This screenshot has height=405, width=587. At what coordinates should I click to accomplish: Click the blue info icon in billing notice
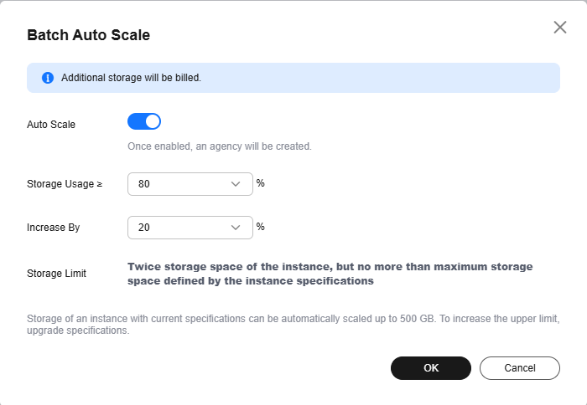pyautogui.click(x=48, y=78)
